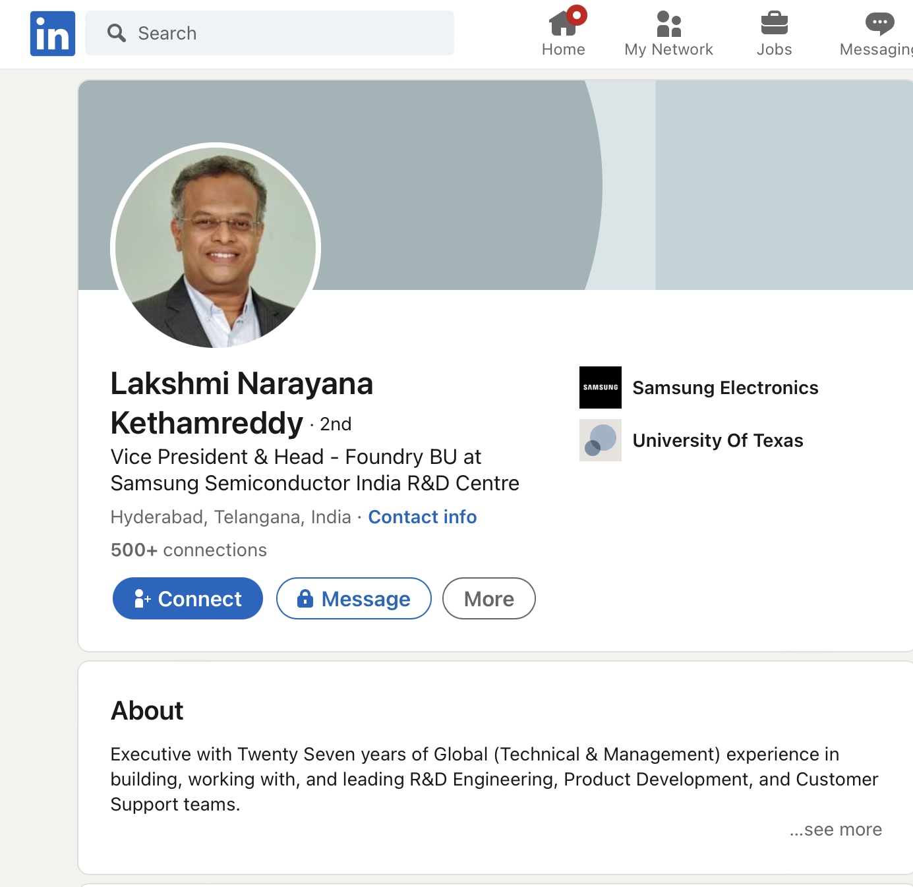The width and height of the screenshot is (913, 887).
Task: Expand About with …see more
Action: pyautogui.click(x=836, y=829)
